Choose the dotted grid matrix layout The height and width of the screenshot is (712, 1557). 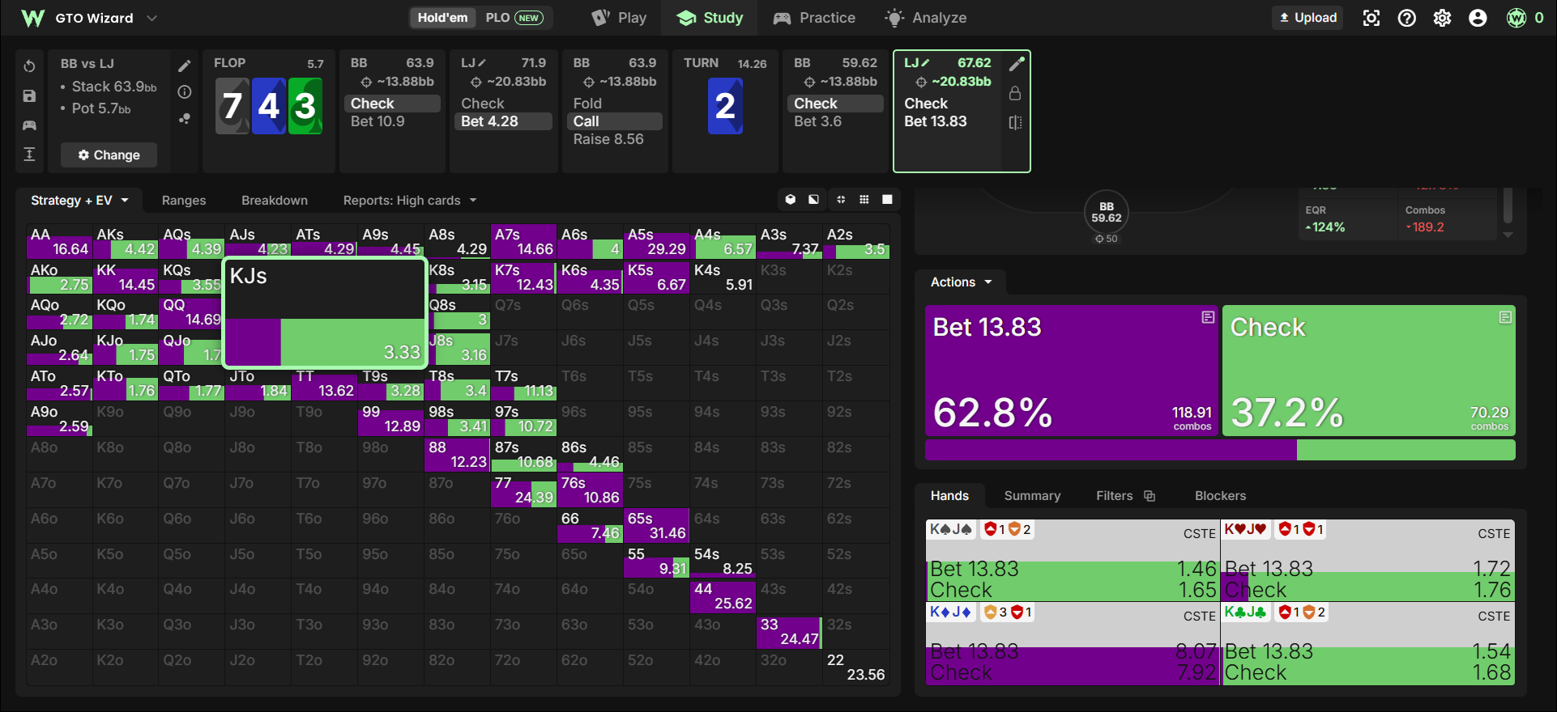coord(864,200)
